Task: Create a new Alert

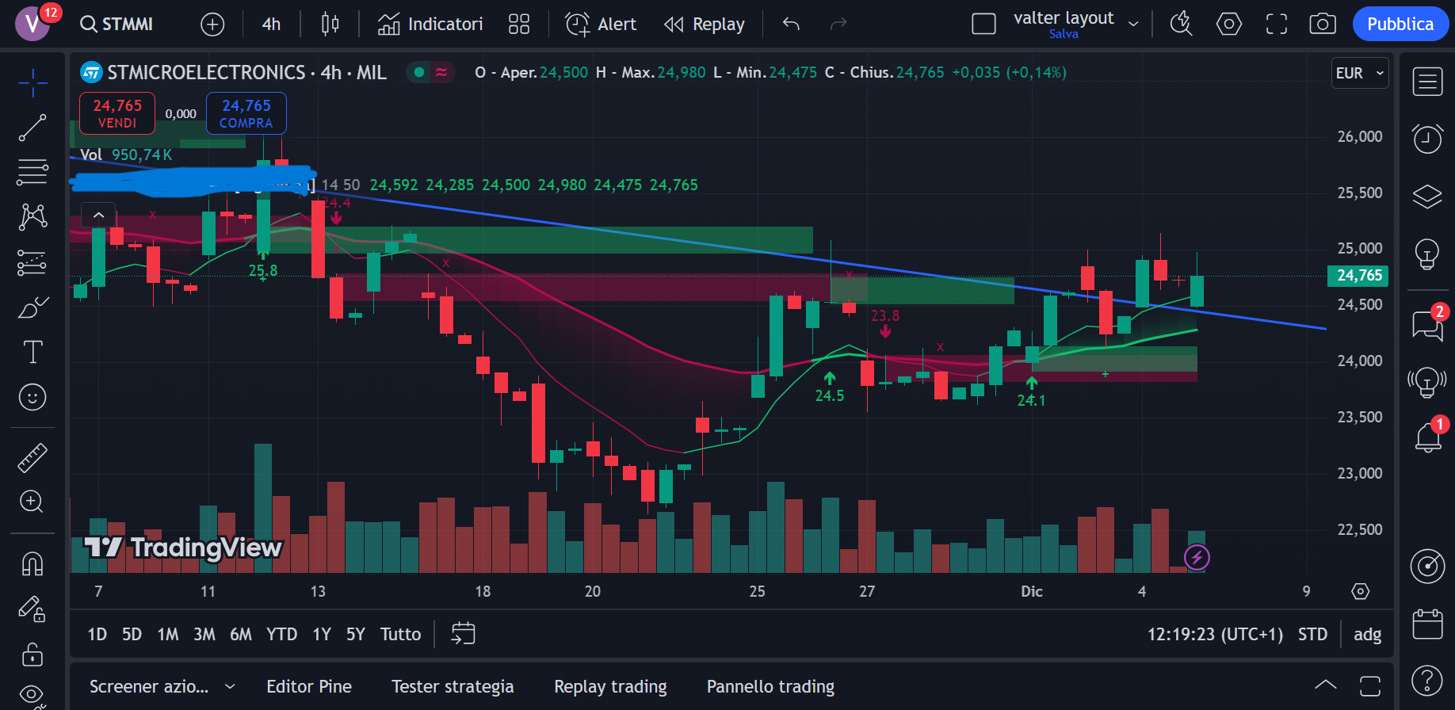Action: click(x=601, y=24)
